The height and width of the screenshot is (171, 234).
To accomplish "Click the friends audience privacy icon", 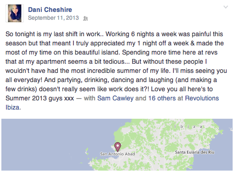I will point(85,18).
